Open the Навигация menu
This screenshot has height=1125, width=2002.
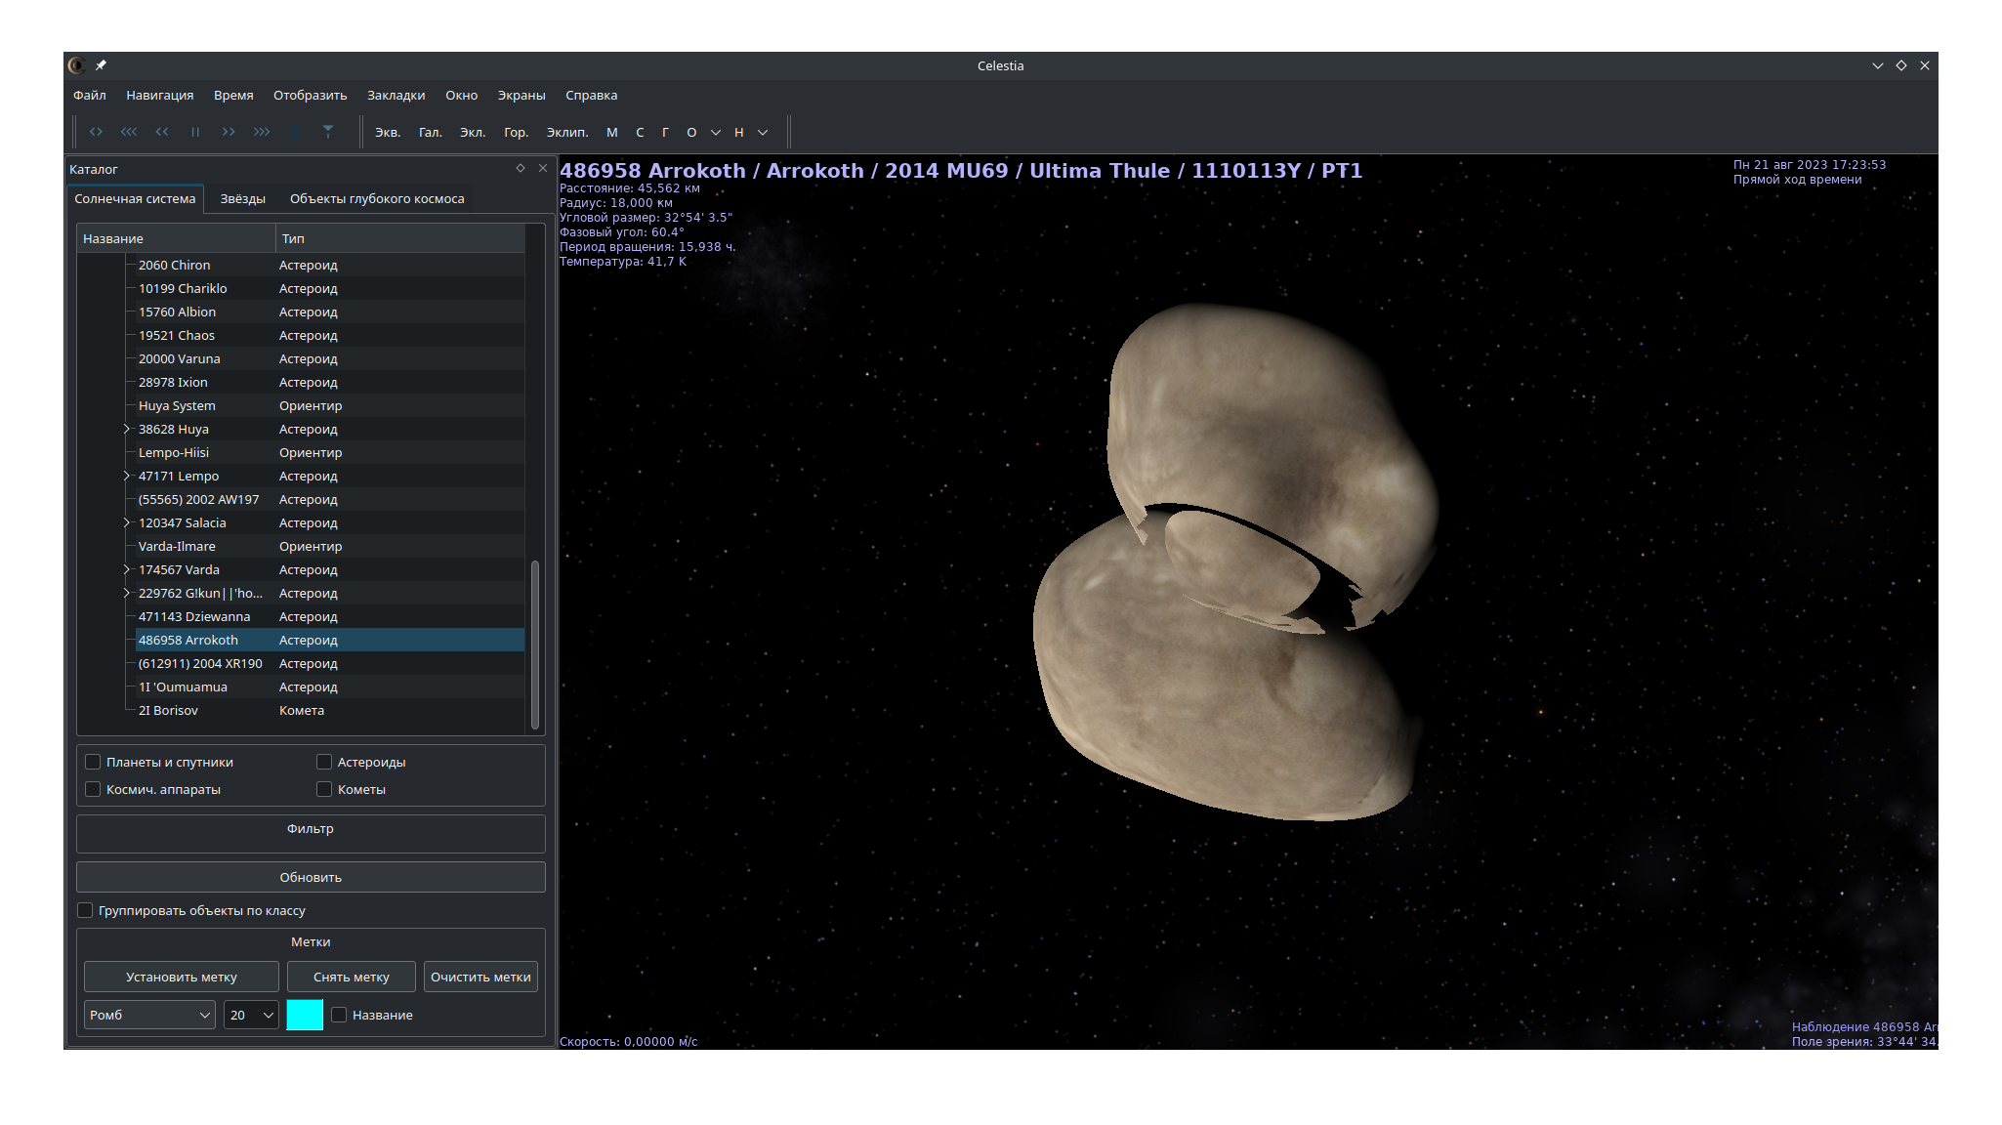click(x=159, y=95)
